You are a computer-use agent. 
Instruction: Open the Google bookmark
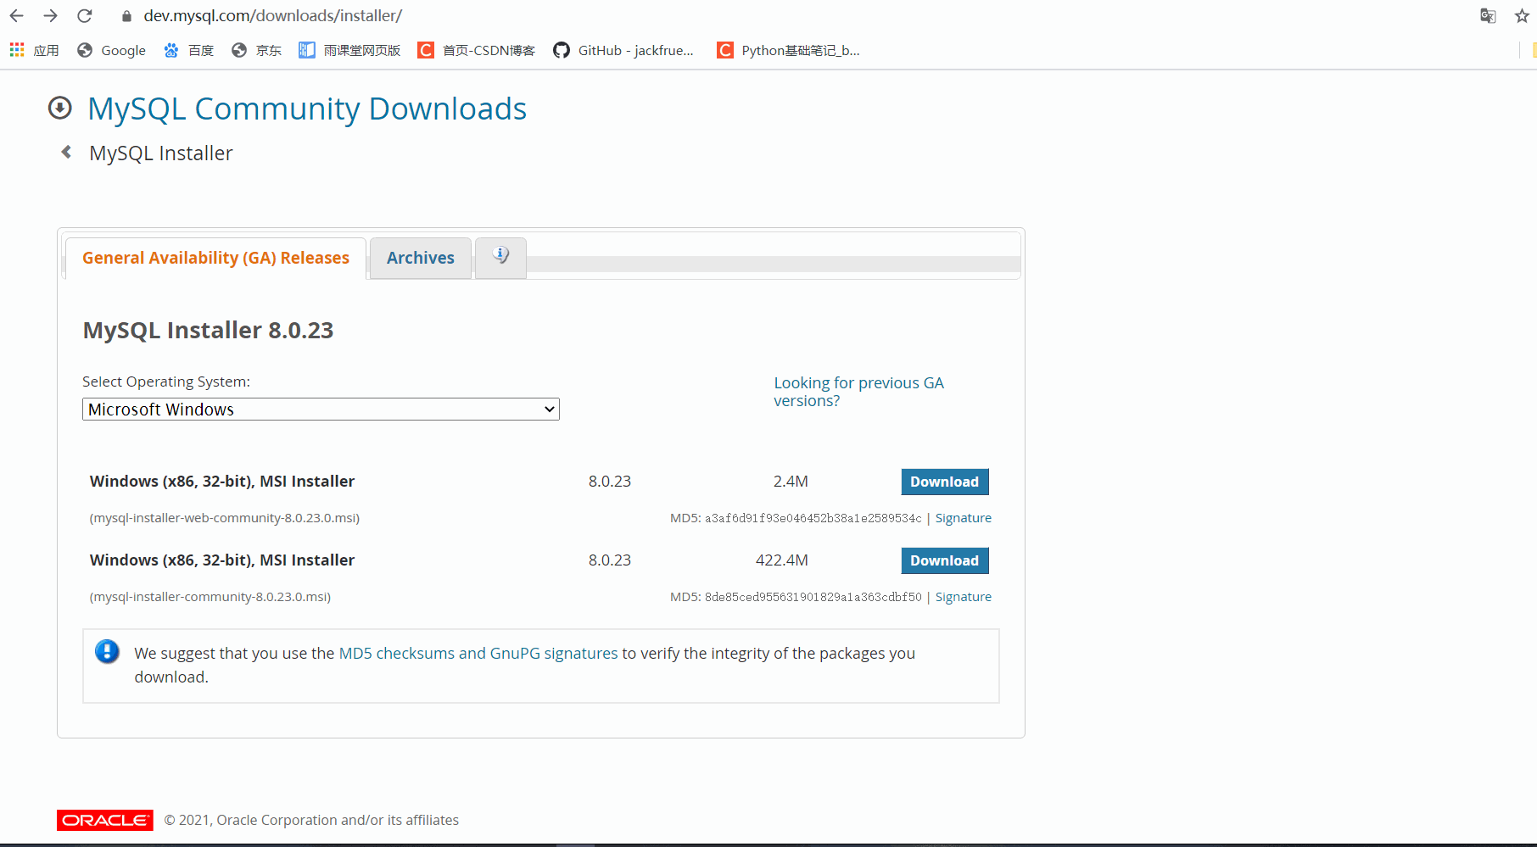[x=111, y=50]
